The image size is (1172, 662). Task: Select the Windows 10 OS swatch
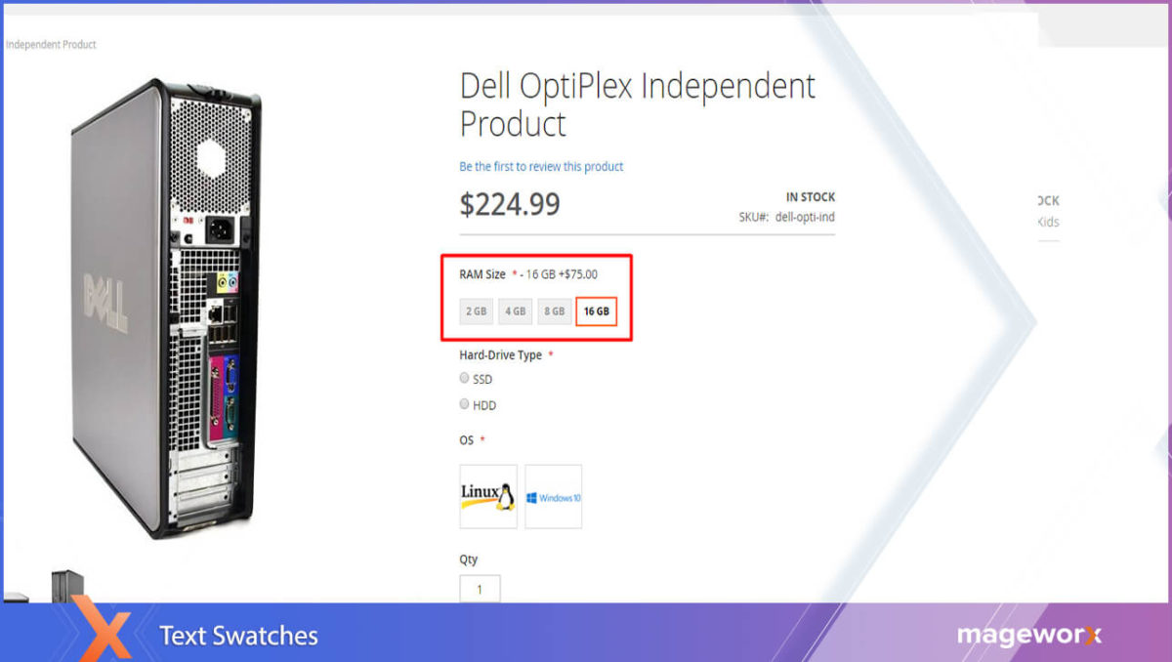click(553, 496)
